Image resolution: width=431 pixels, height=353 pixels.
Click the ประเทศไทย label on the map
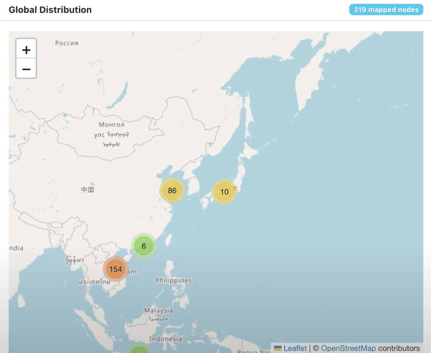pos(94,282)
